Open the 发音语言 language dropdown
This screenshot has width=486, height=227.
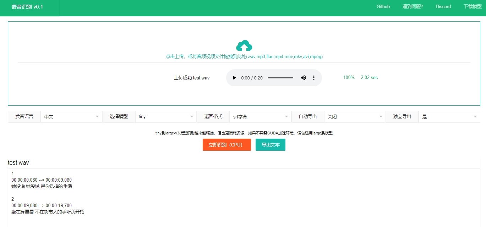point(71,117)
